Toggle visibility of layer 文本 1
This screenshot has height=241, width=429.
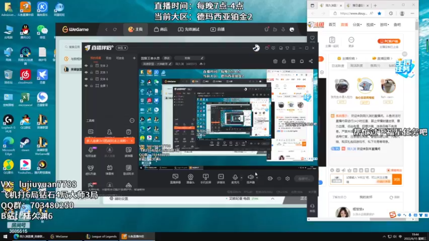86,72
